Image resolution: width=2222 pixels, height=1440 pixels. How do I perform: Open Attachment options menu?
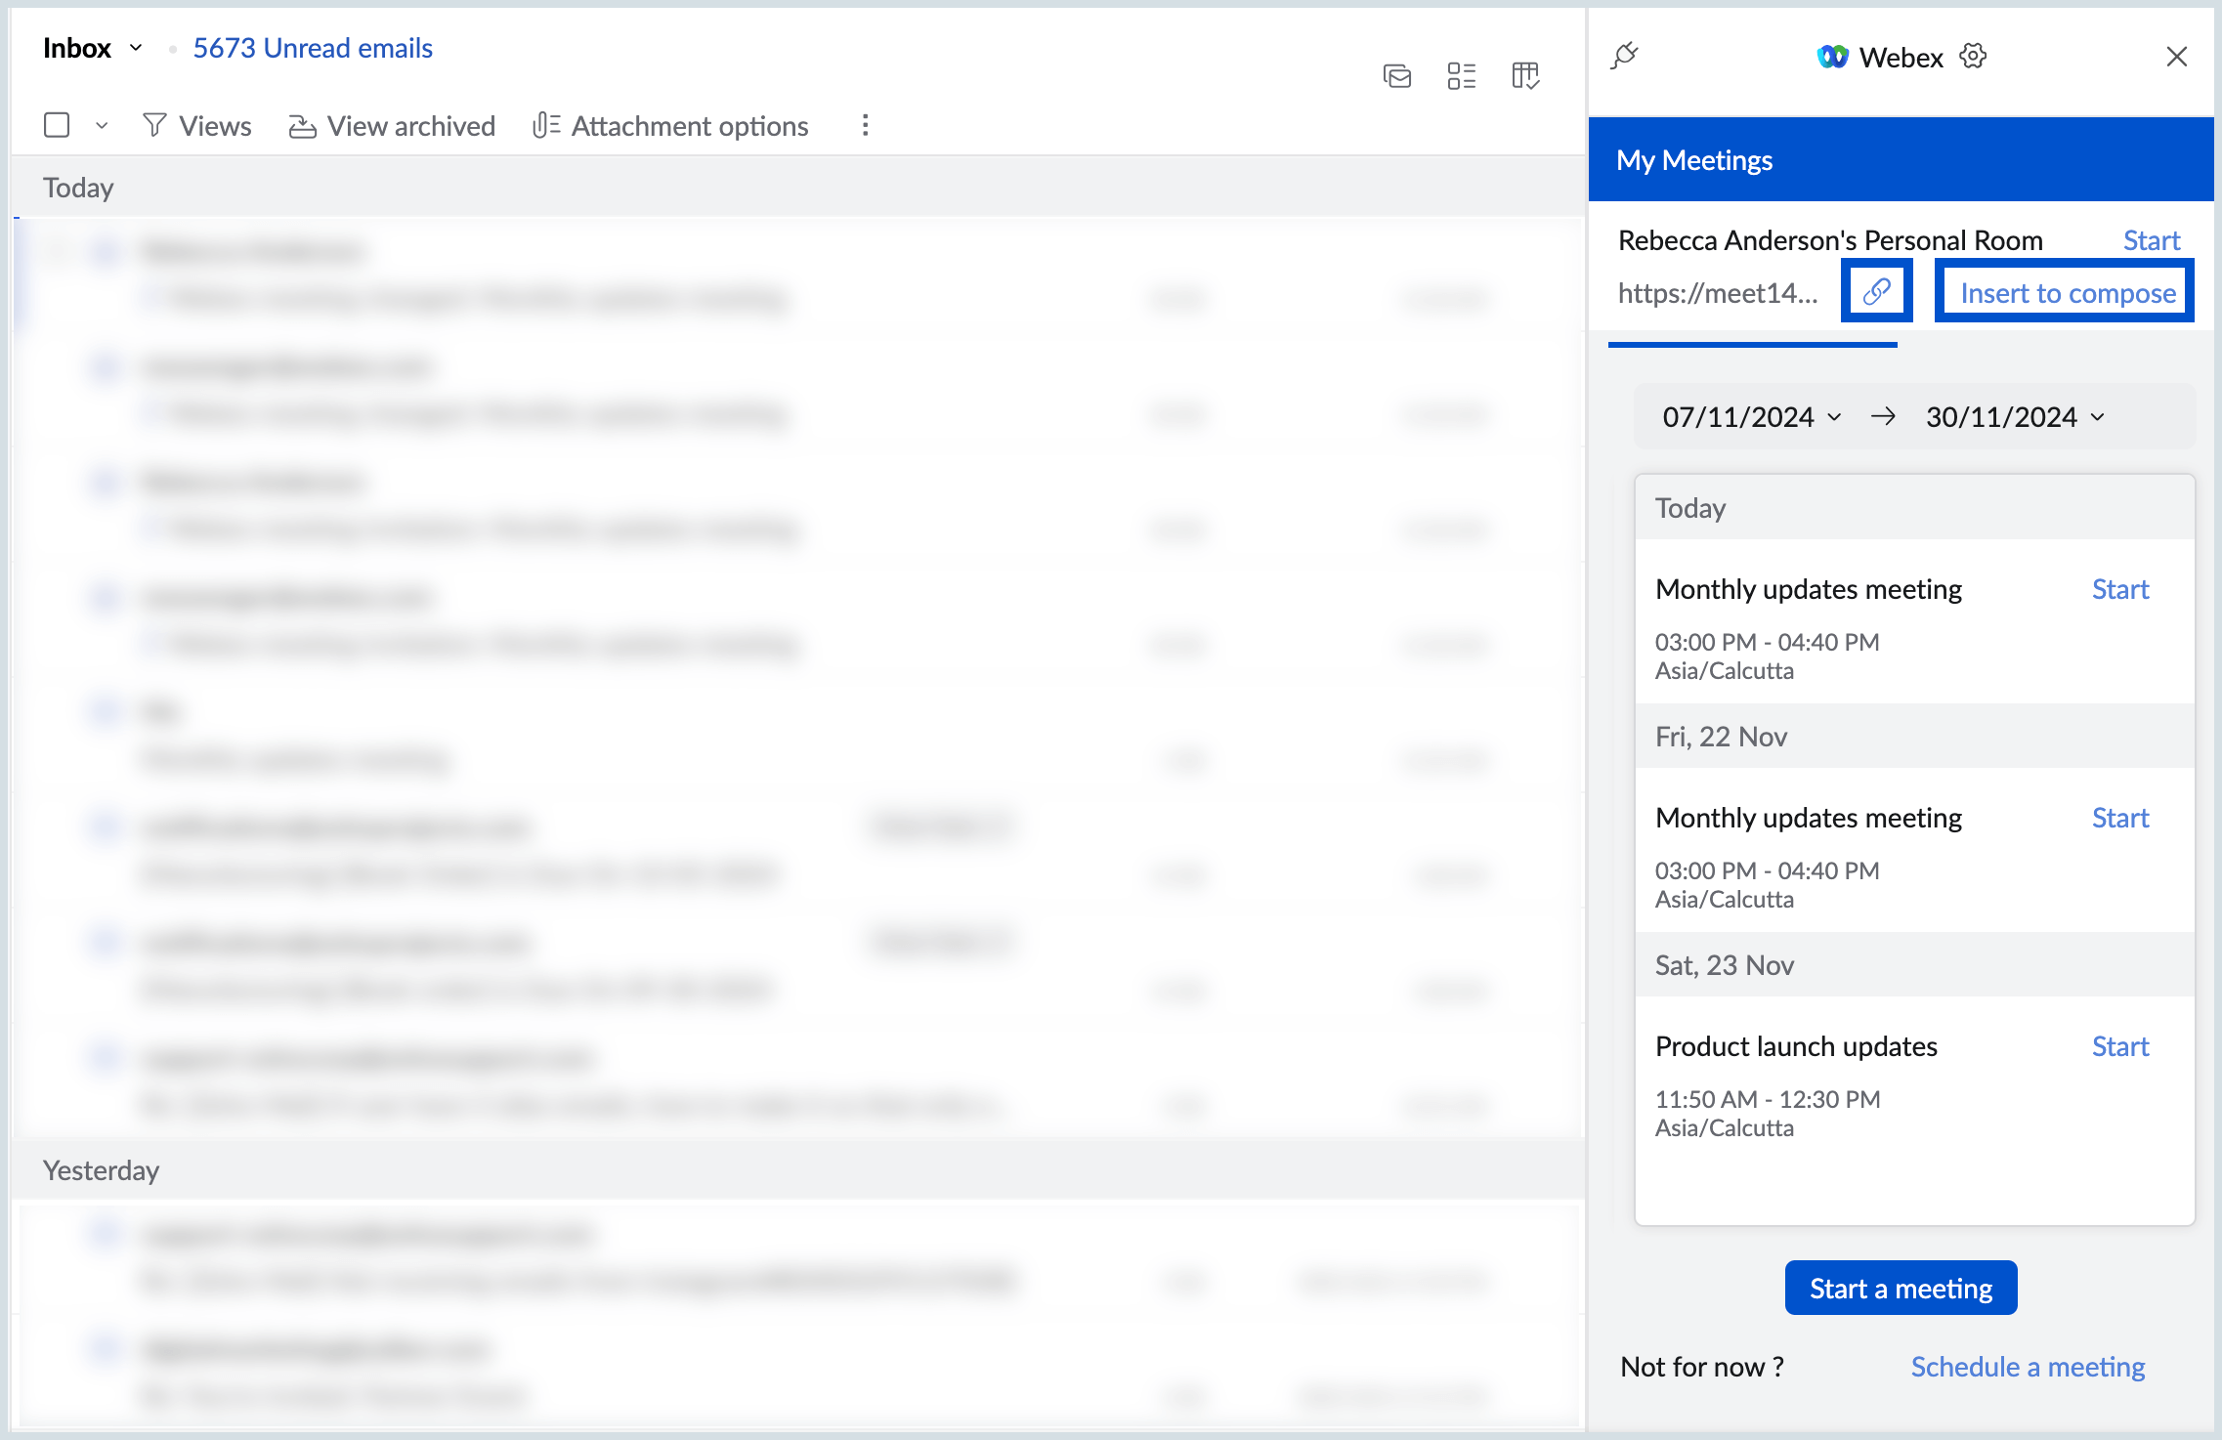coord(670,126)
